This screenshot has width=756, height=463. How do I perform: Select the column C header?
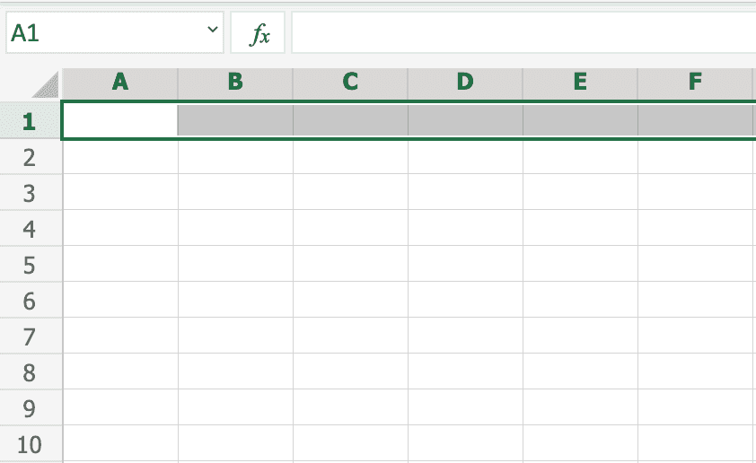coord(350,83)
